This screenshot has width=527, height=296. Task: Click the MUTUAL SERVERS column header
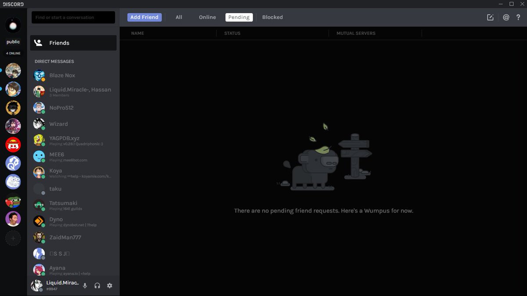356,33
